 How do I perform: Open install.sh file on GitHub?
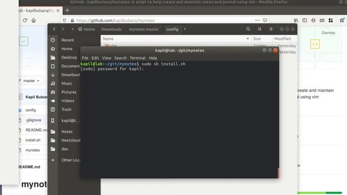click(x=33, y=140)
